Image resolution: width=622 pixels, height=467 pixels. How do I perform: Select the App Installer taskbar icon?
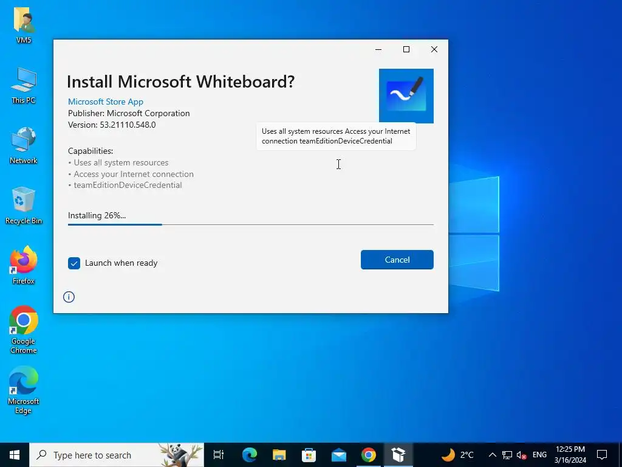click(398, 455)
